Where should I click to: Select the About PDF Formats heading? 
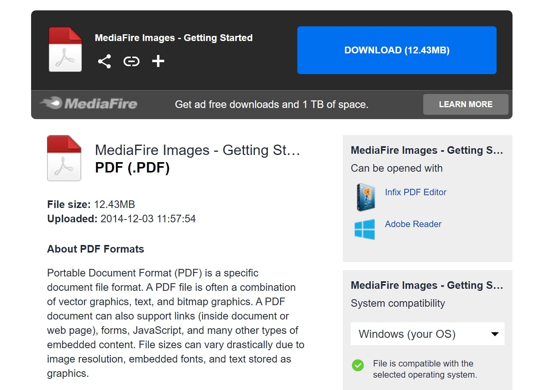[x=96, y=249]
